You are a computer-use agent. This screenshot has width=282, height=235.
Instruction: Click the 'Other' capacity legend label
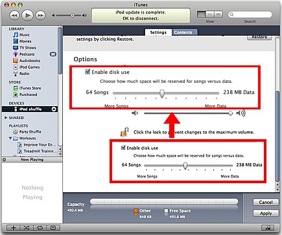(x=145, y=210)
